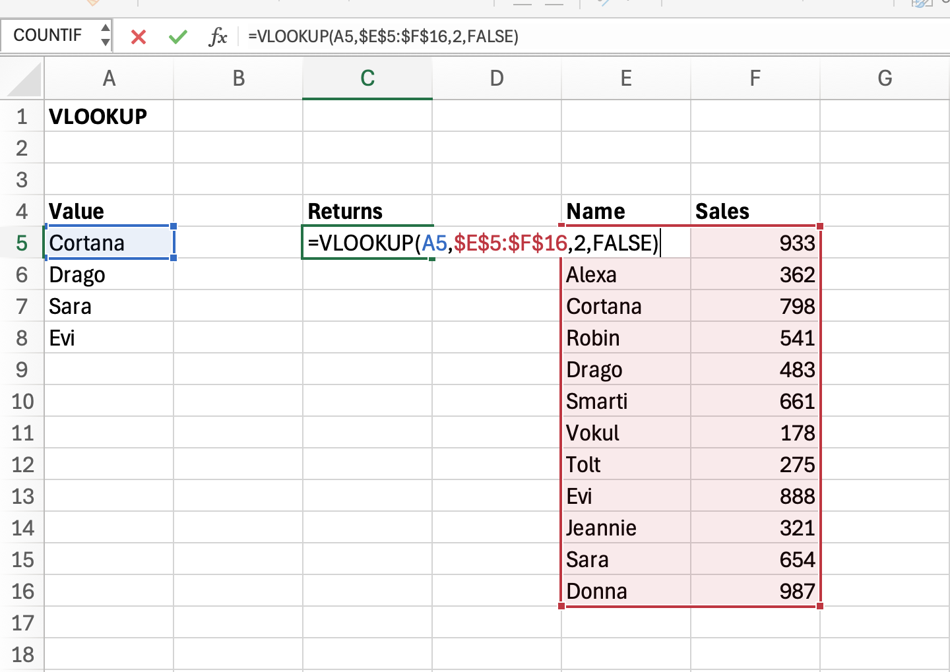Select column B header
The height and width of the screenshot is (672, 950).
click(x=238, y=78)
